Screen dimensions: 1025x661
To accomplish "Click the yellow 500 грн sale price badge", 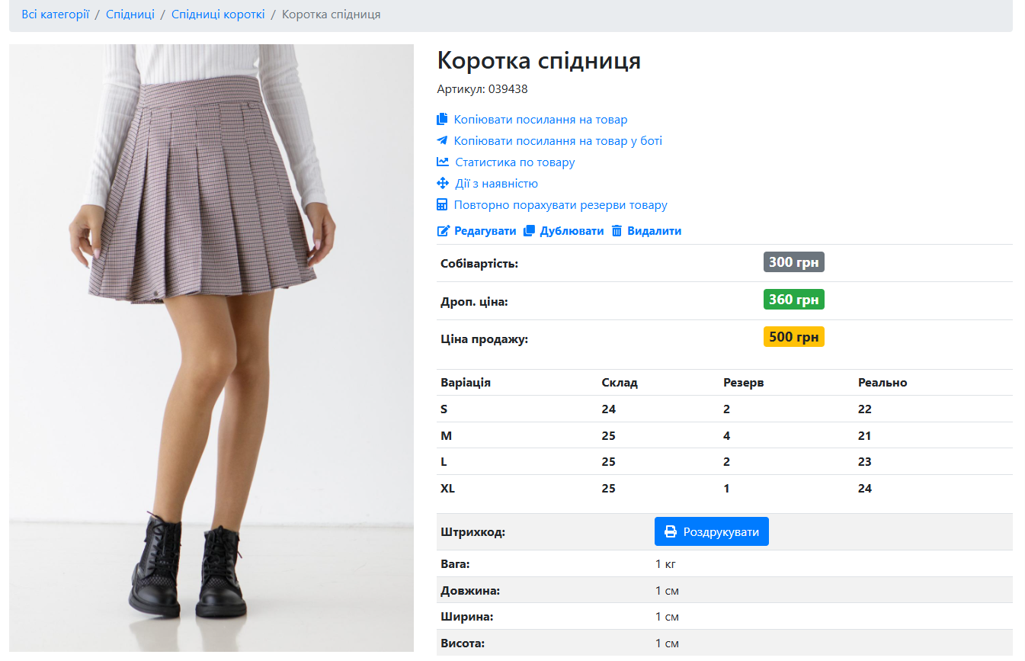I will [794, 337].
